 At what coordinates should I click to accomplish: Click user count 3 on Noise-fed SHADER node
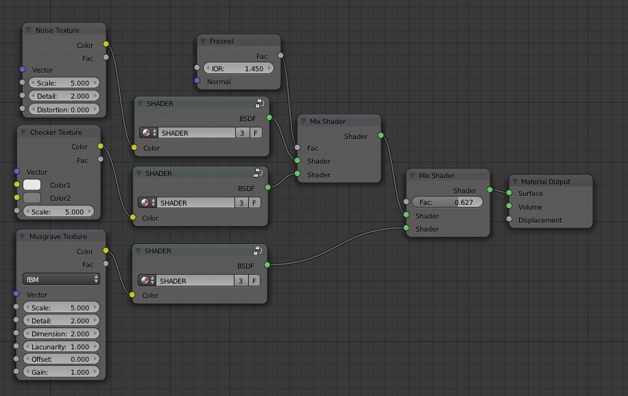pyautogui.click(x=243, y=133)
